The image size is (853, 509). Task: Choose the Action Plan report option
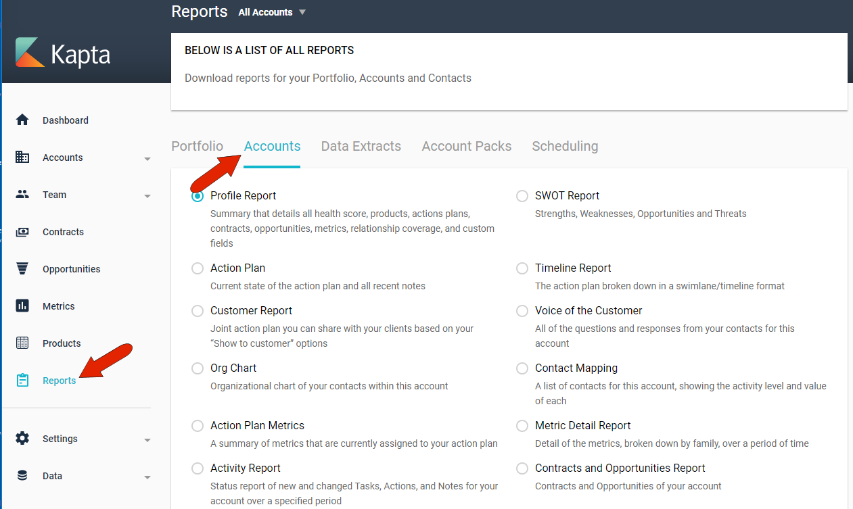[x=197, y=268]
